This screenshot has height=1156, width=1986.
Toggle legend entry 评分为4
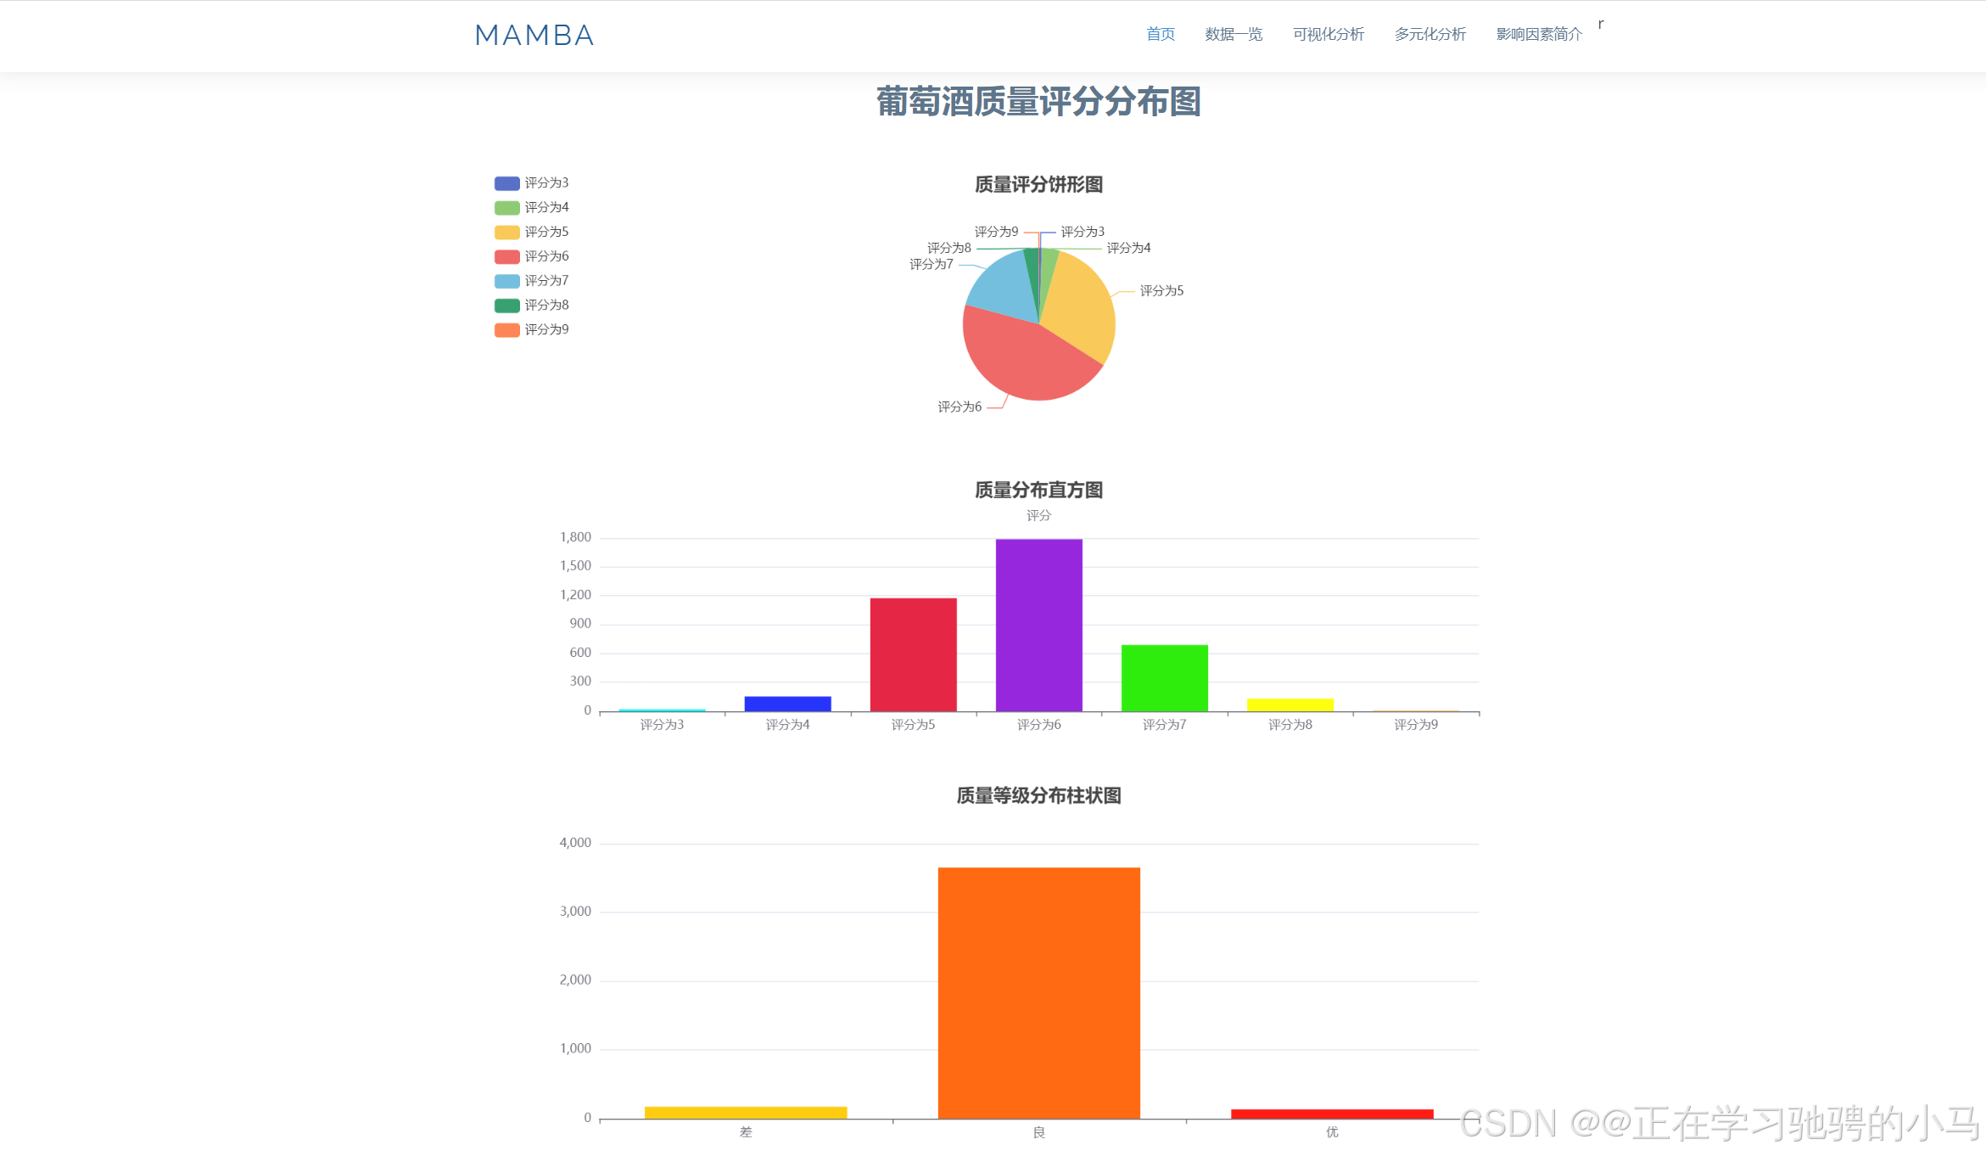pyautogui.click(x=532, y=208)
